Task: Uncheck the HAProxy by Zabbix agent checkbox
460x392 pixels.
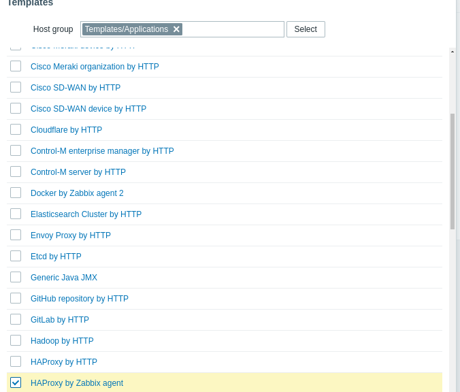Action: point(16,383)
